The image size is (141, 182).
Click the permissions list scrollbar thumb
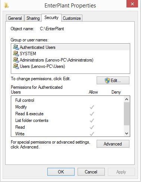(x=127, y=114)
